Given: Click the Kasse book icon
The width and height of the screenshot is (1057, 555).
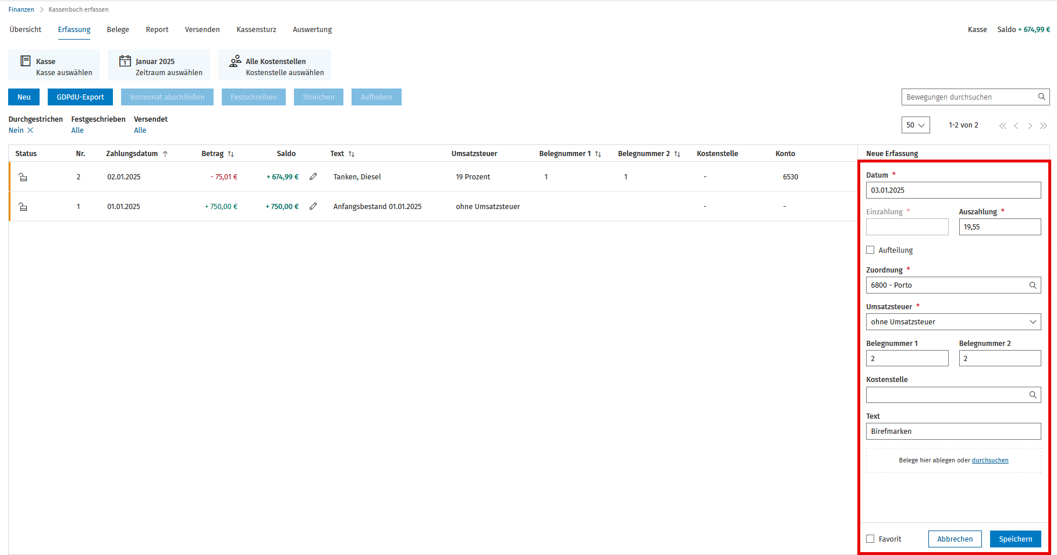Looking at the screenshot, I should click(26, 61).
